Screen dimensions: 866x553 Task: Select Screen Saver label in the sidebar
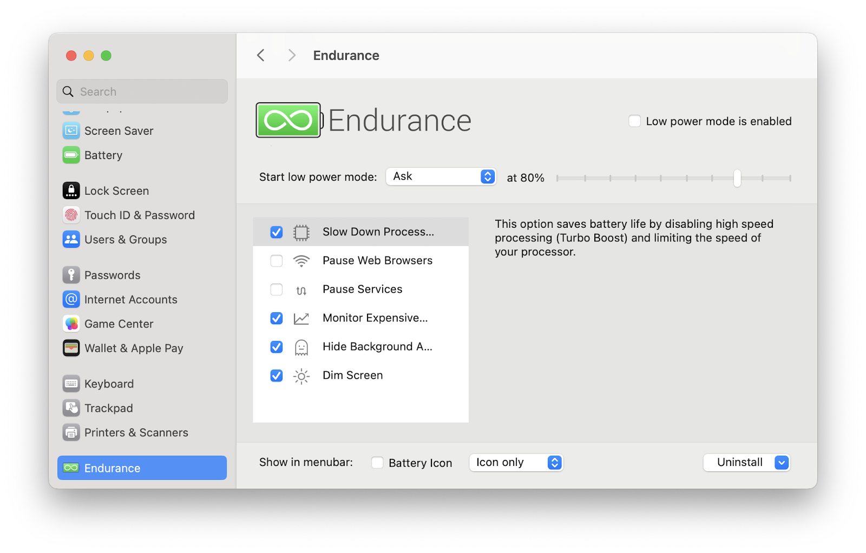point(119,131)
